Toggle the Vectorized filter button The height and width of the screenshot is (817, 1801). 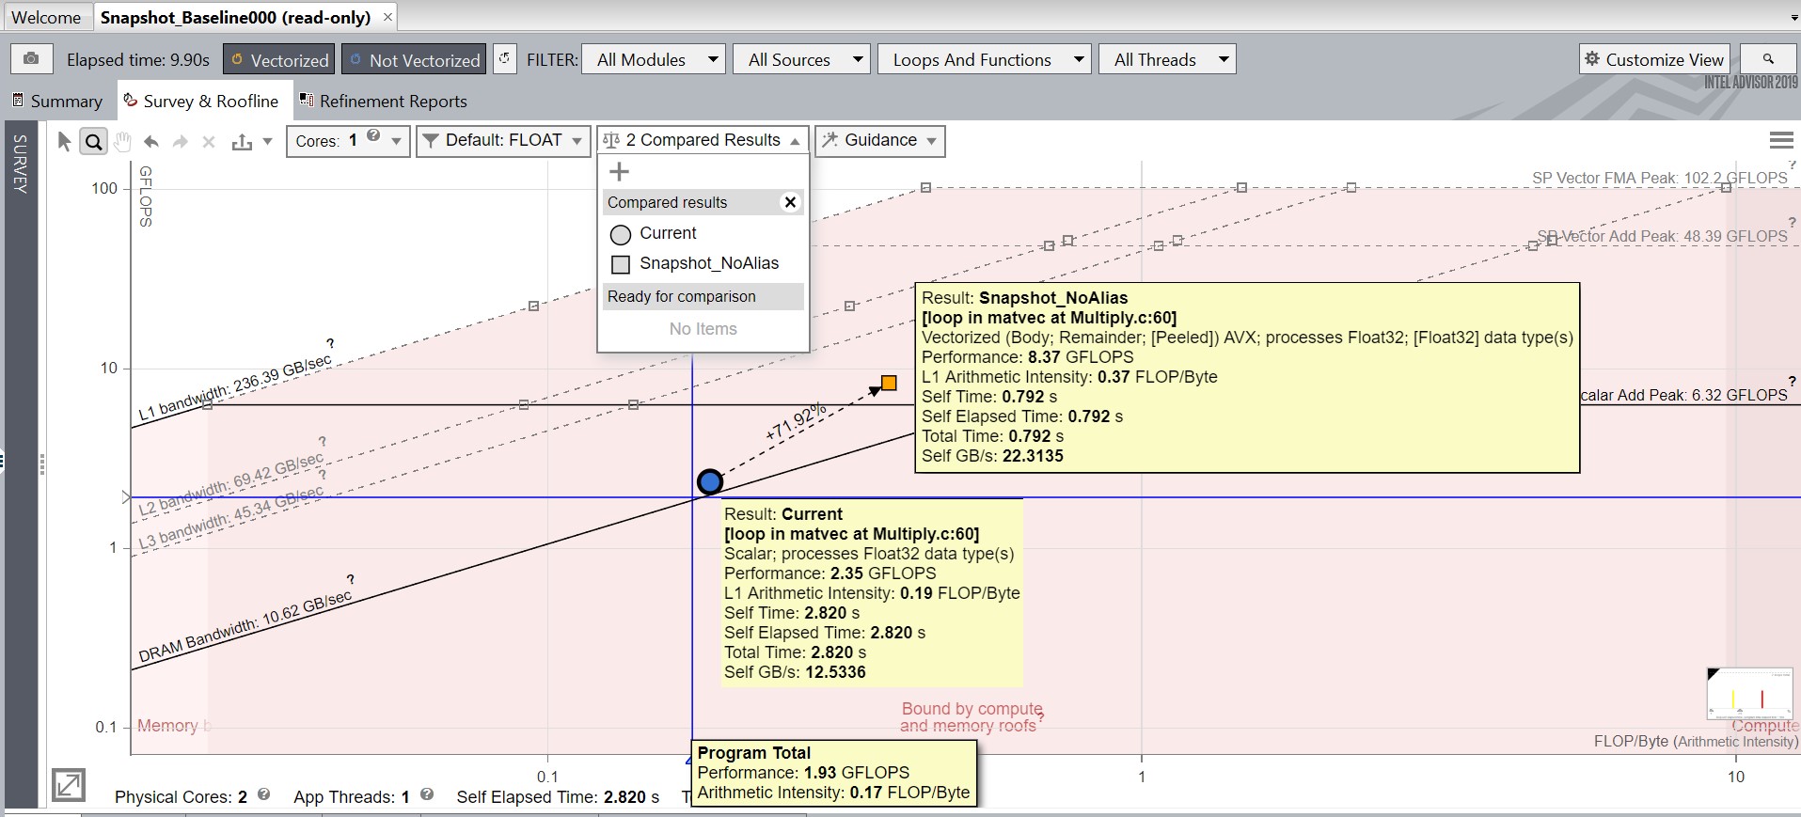pyautogui.click(x=278, y=59)
